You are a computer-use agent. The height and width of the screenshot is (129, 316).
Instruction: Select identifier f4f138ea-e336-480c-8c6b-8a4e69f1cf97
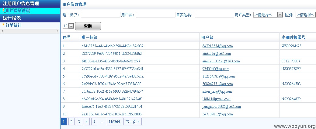click(x=111, y=61)
